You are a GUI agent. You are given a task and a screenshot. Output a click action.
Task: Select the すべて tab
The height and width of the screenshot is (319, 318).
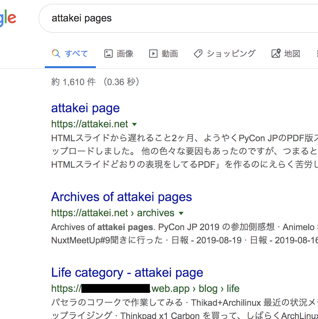click(x=70, y=54)
